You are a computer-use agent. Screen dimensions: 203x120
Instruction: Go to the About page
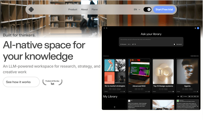click(x=84, y=9)
